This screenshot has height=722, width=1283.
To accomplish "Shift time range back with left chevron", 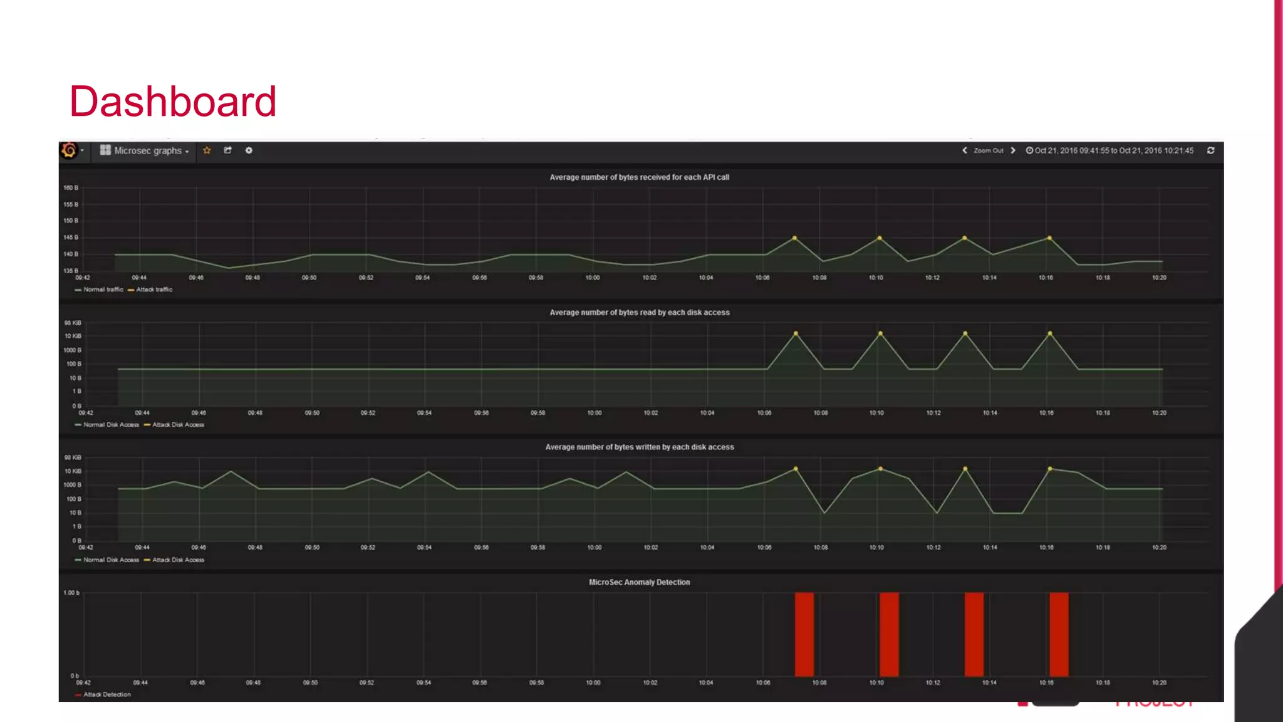I will point(965,150).
